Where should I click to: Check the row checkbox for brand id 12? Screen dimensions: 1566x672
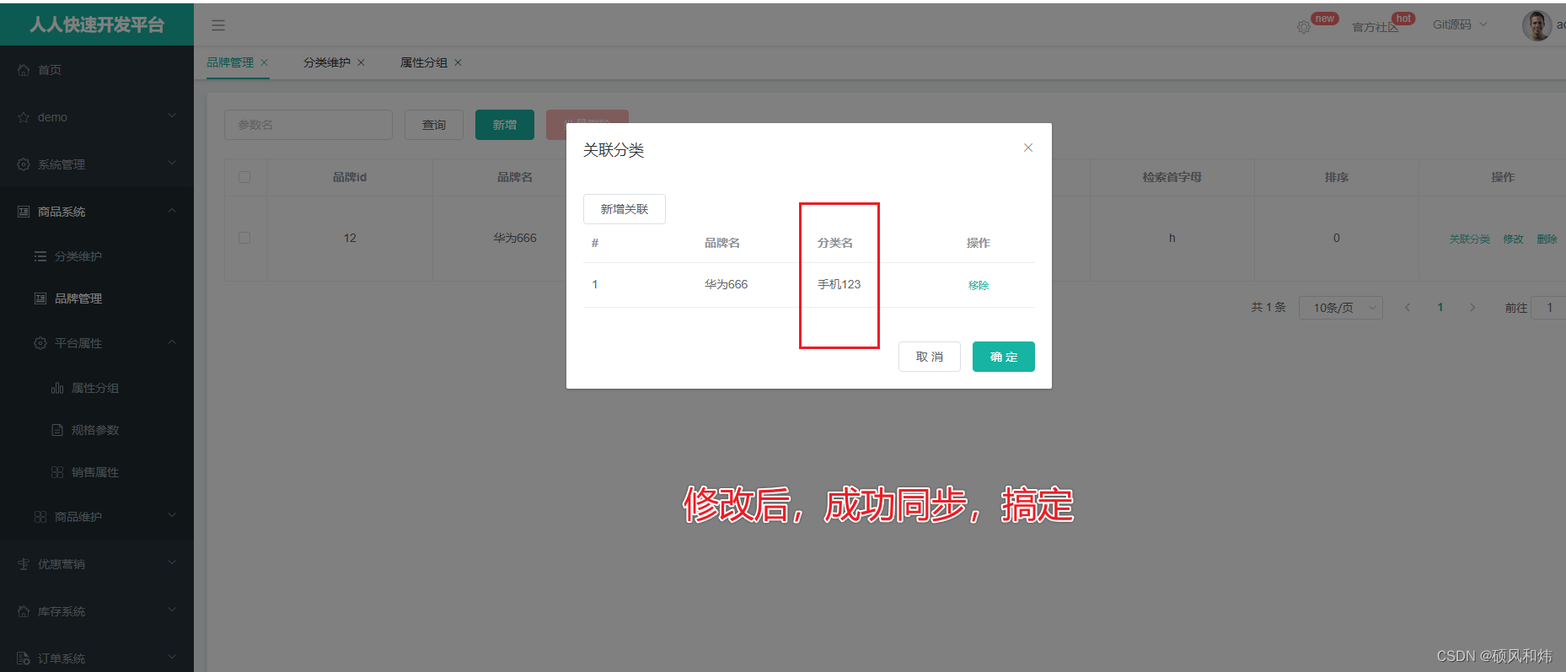(244, 238)
